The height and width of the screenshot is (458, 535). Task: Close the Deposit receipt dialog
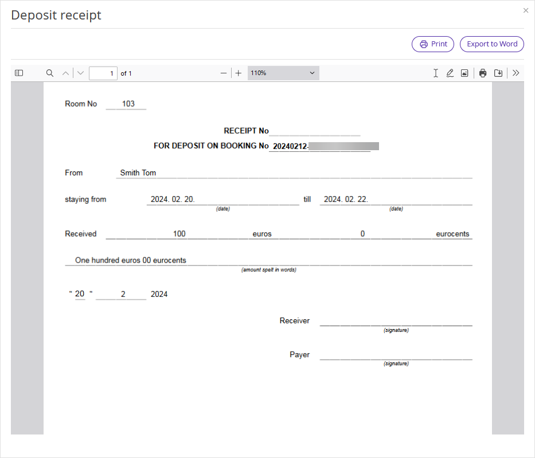(526, 10)
